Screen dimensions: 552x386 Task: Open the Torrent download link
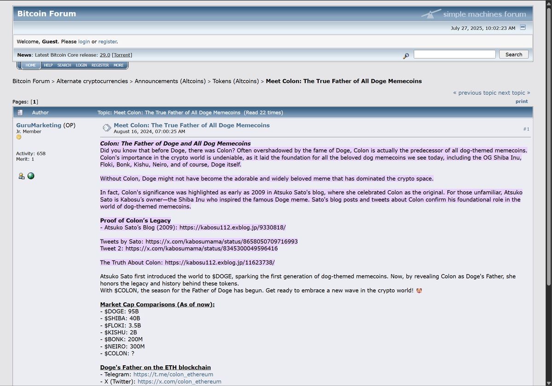click(x=122, y=55)
